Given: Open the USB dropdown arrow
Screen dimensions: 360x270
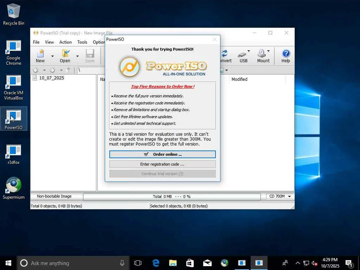Looking at the screenshot, I should [x=249, y=51].
